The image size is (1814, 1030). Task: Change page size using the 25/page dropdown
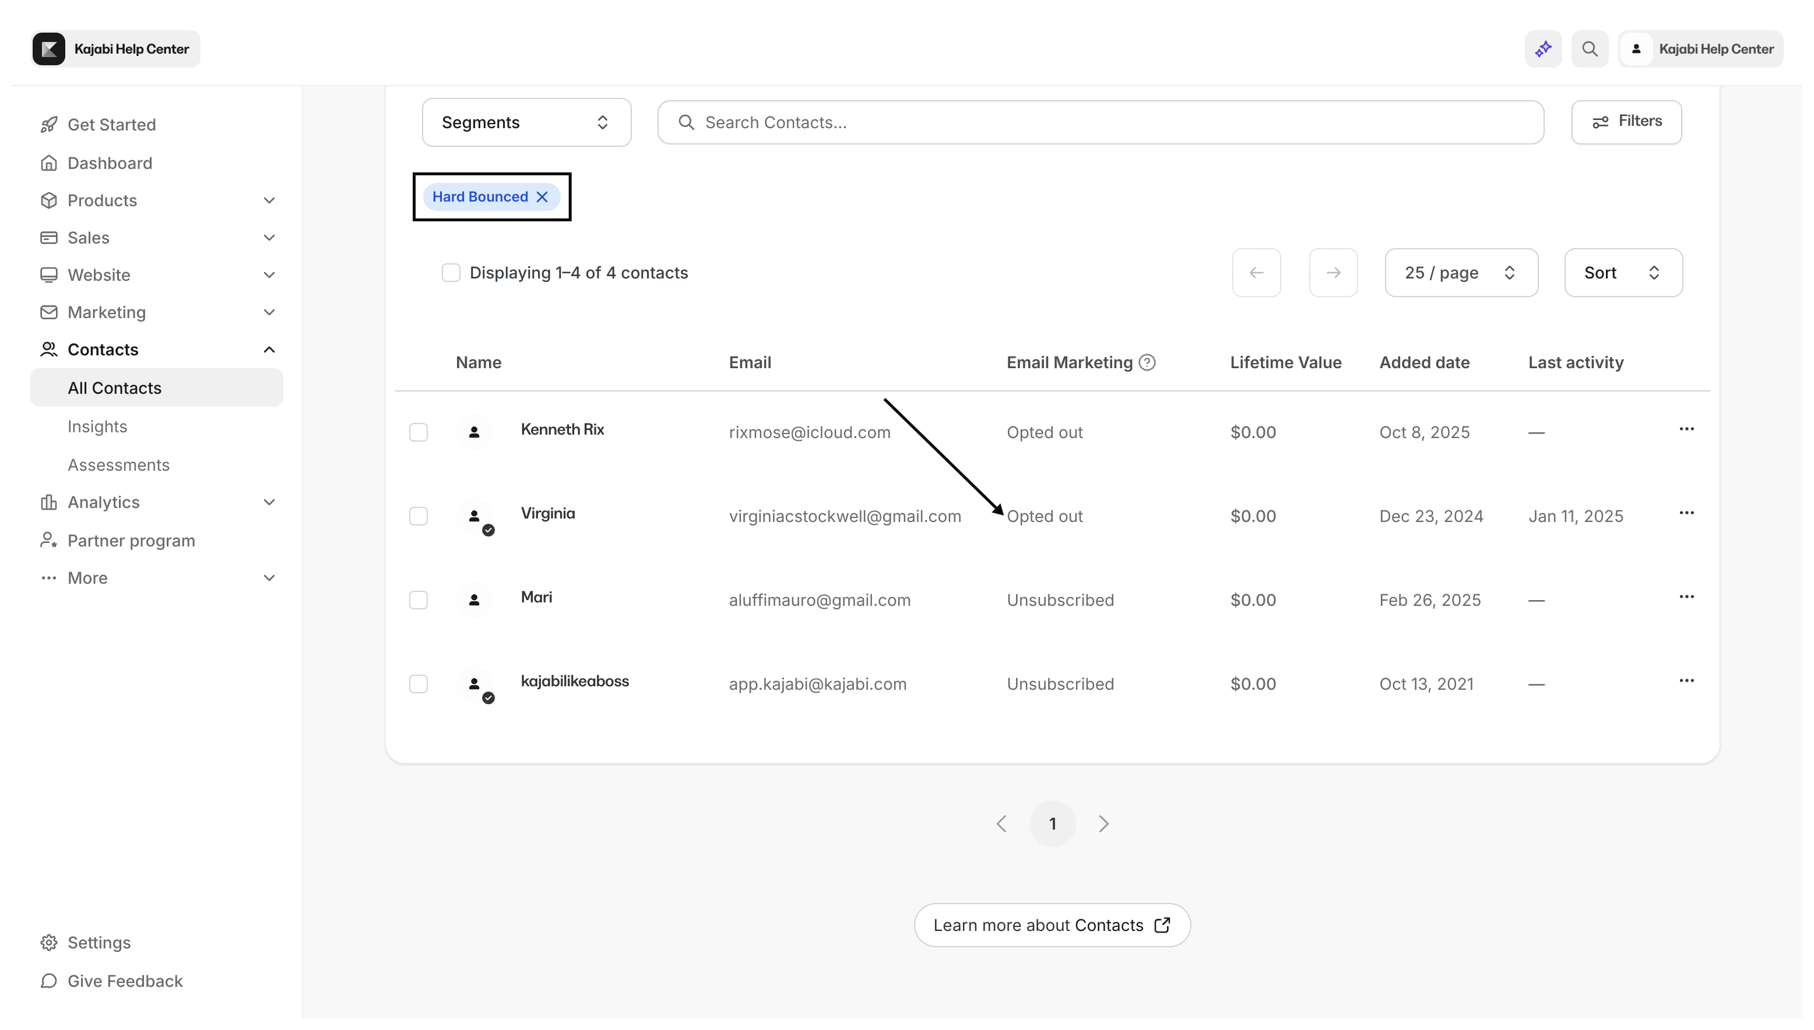tap(1461, 273)
